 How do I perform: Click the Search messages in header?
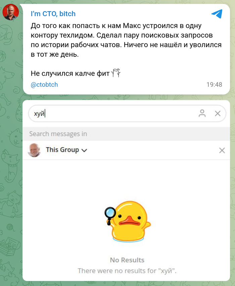[x=58, y=134]
